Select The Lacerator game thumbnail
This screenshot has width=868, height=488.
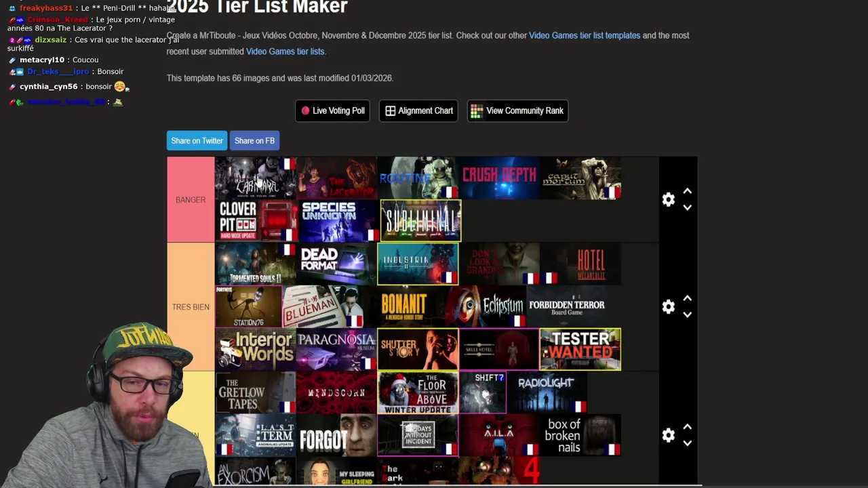tap(336, 178)
